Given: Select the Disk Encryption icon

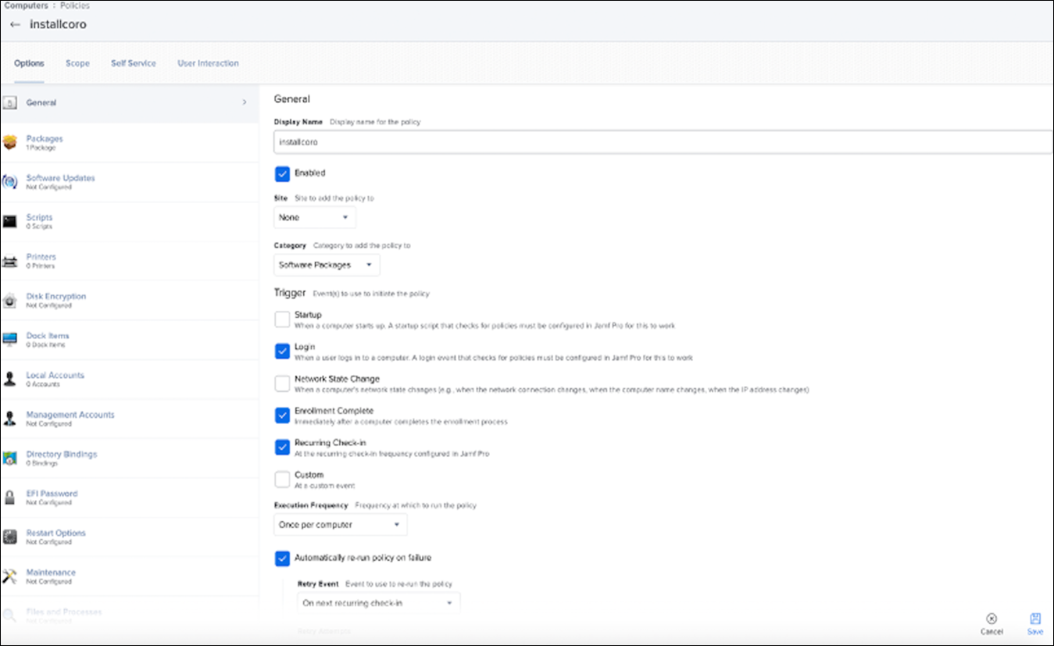Looking at the screenshot, I should [10, 301].
